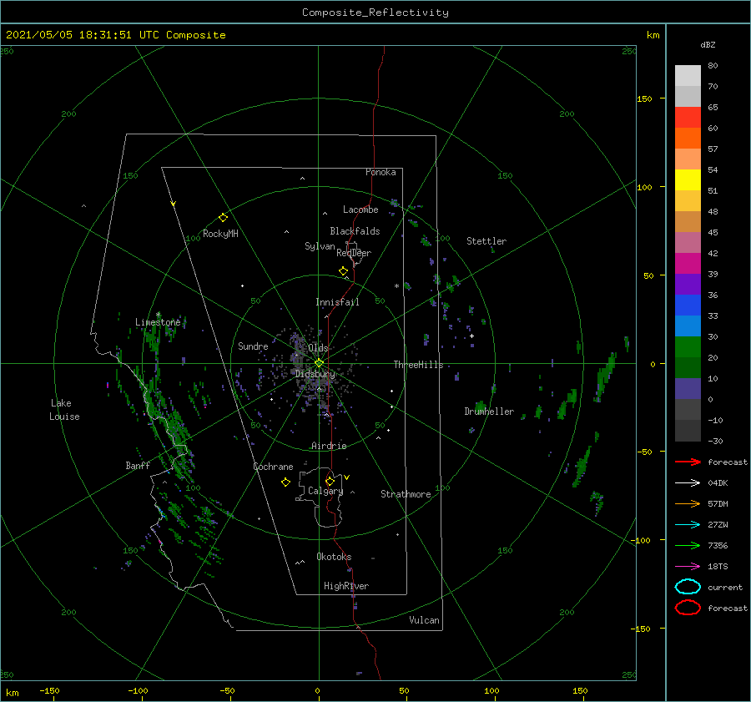The width and height of the screenshot is (751, 702).
Task: Click the yellow diamond marker below RedDeer
Action: (x=344, y=271)
